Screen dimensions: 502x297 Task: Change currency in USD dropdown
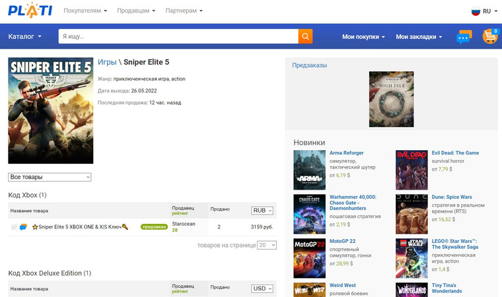pos(262,288)
